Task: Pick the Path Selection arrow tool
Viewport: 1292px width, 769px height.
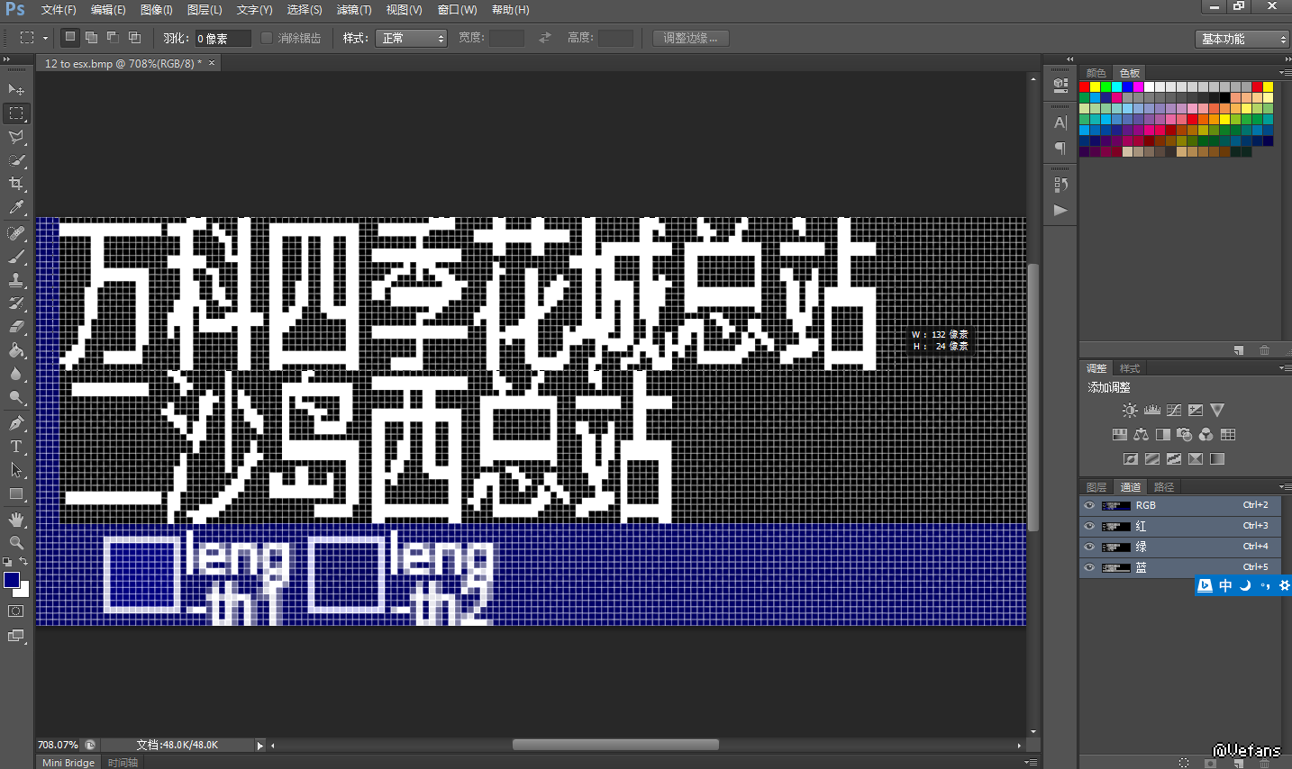Action: (16, 470)
